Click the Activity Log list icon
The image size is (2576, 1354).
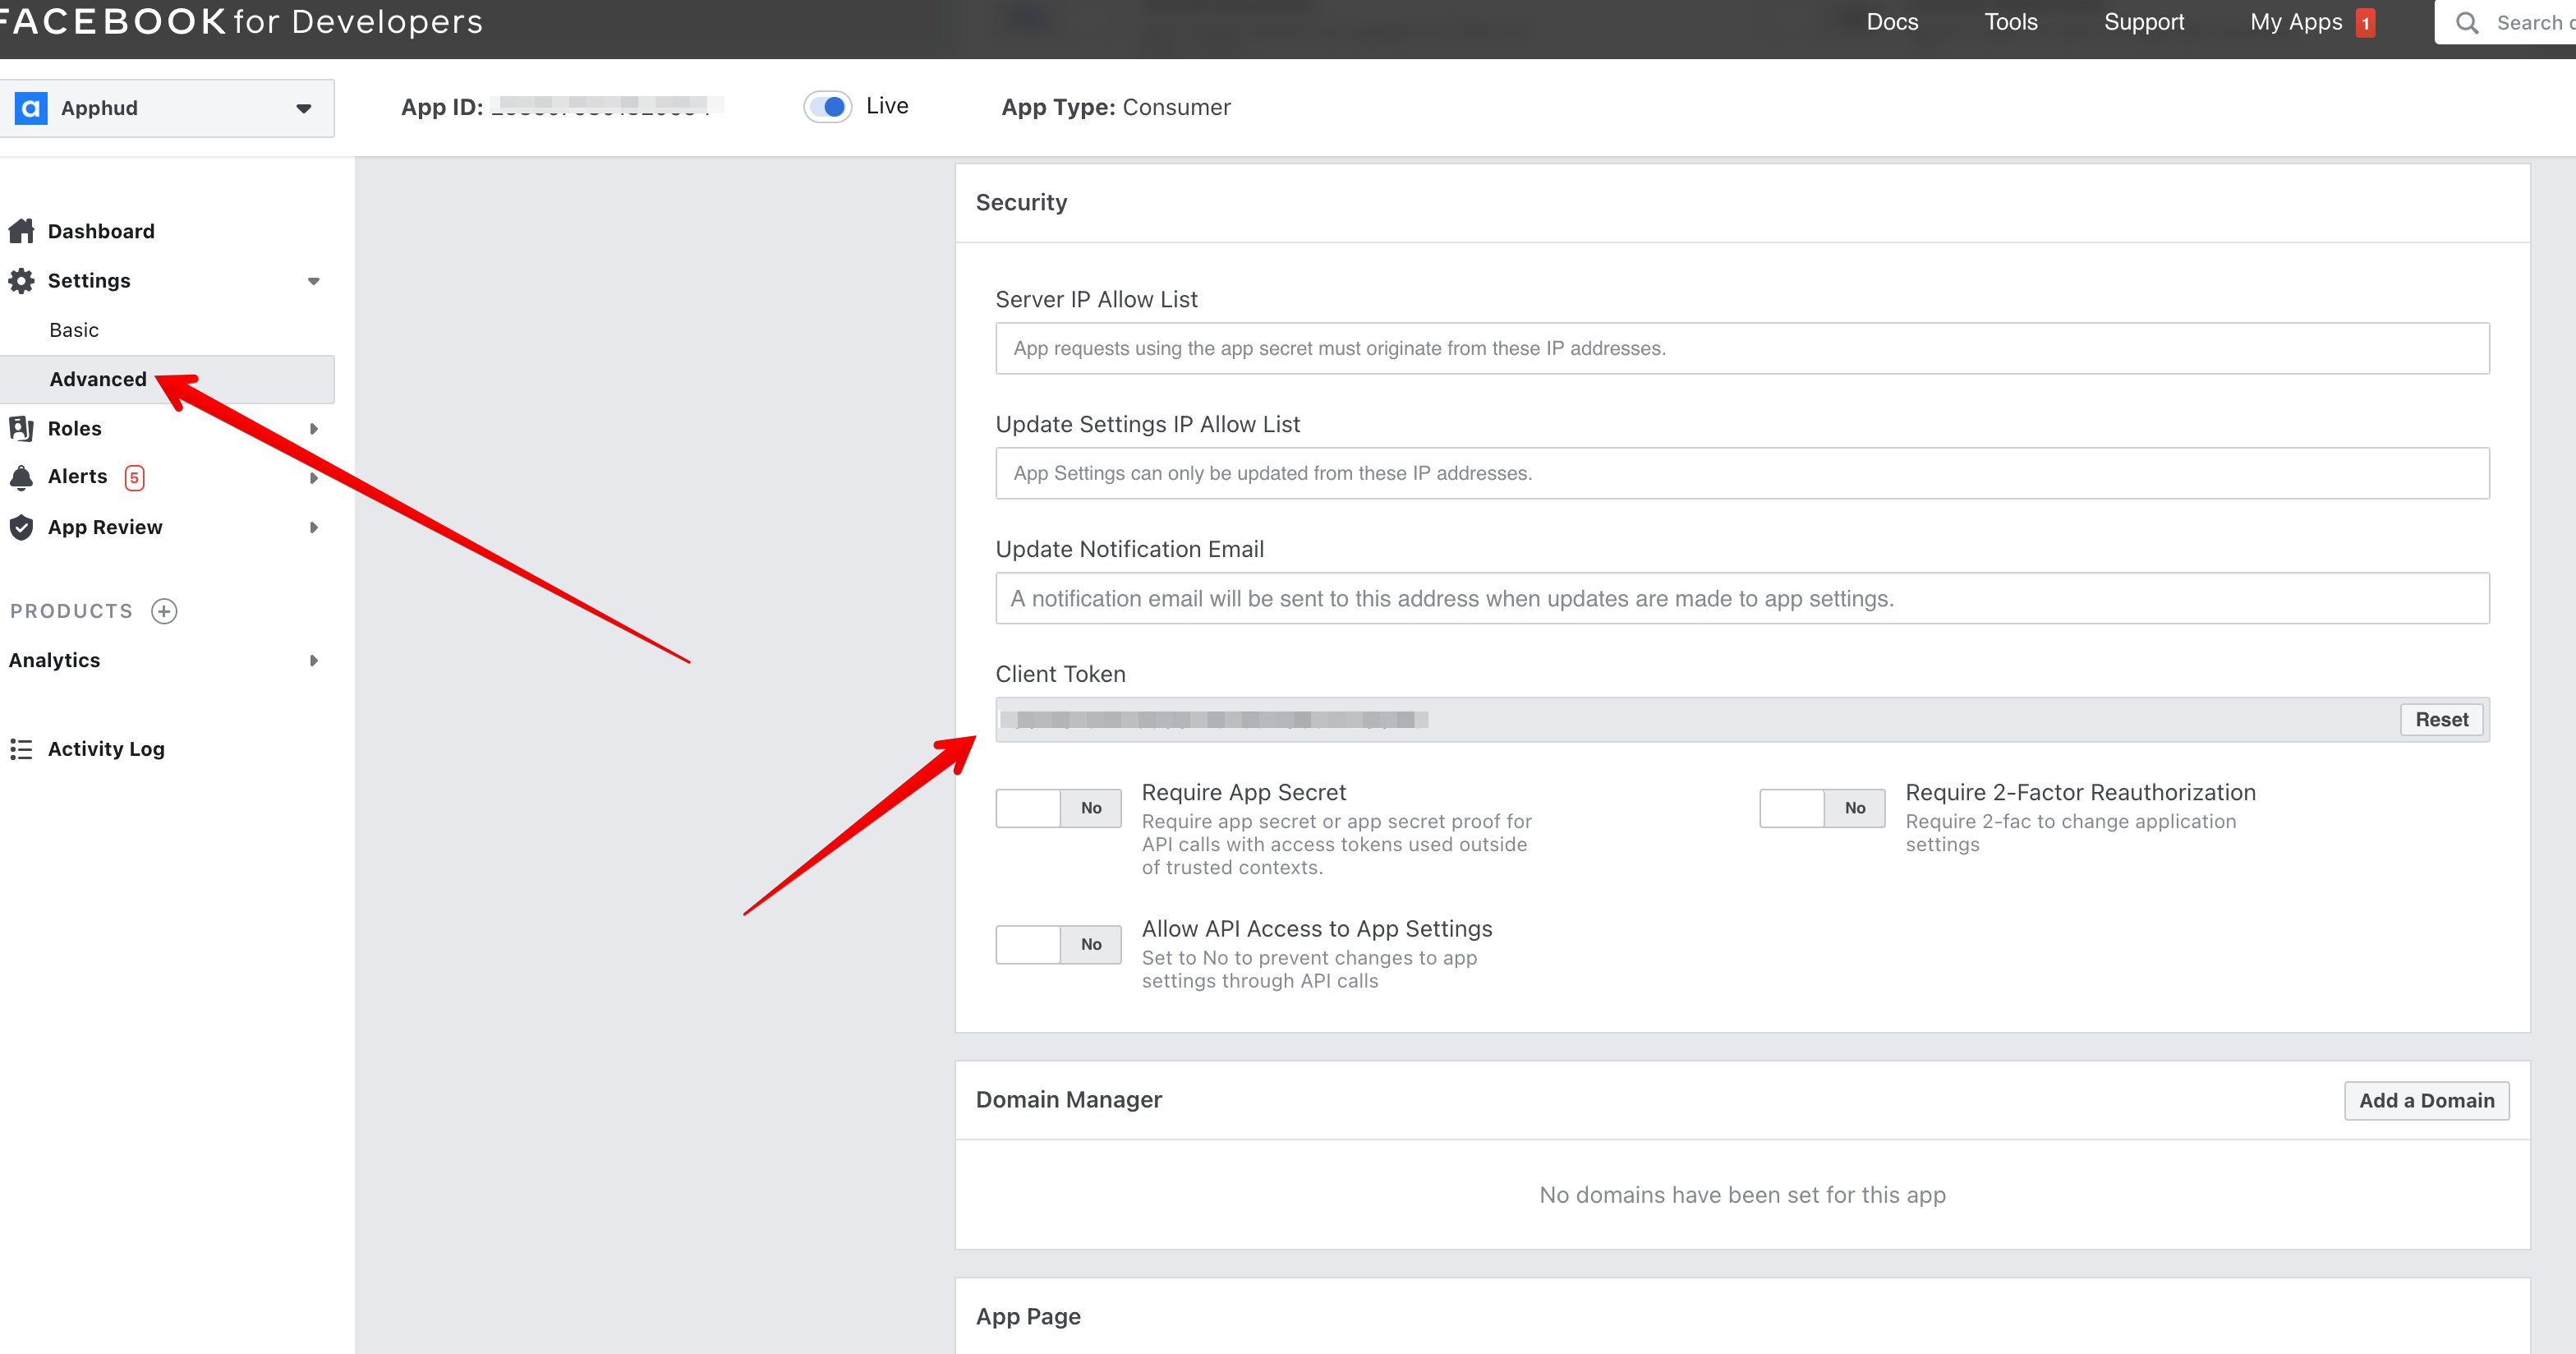tap(21, 749)
